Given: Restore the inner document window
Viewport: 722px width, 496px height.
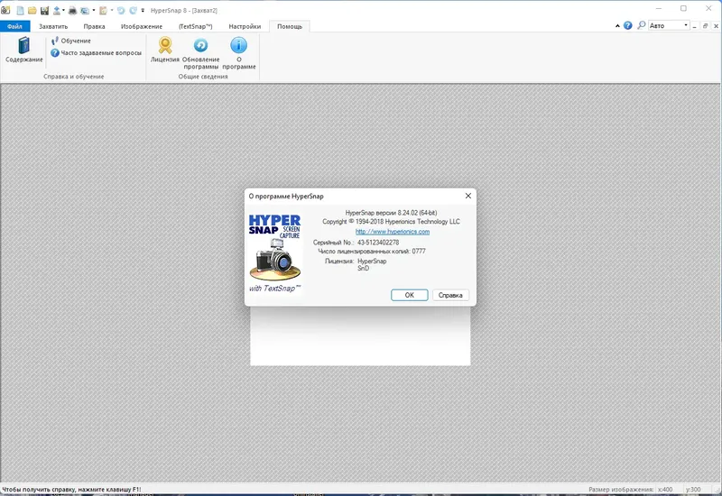Looking at the screenshot, I should click(705, 26).
